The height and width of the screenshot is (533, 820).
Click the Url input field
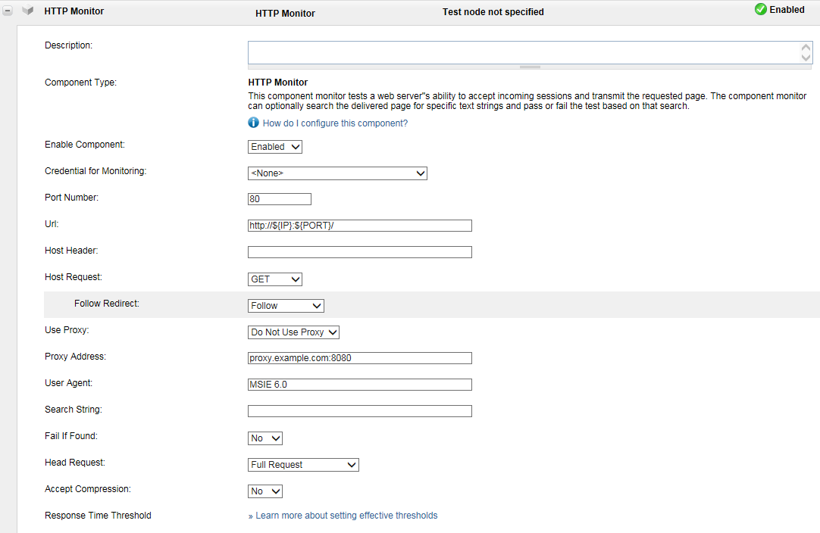coord(360,226)
